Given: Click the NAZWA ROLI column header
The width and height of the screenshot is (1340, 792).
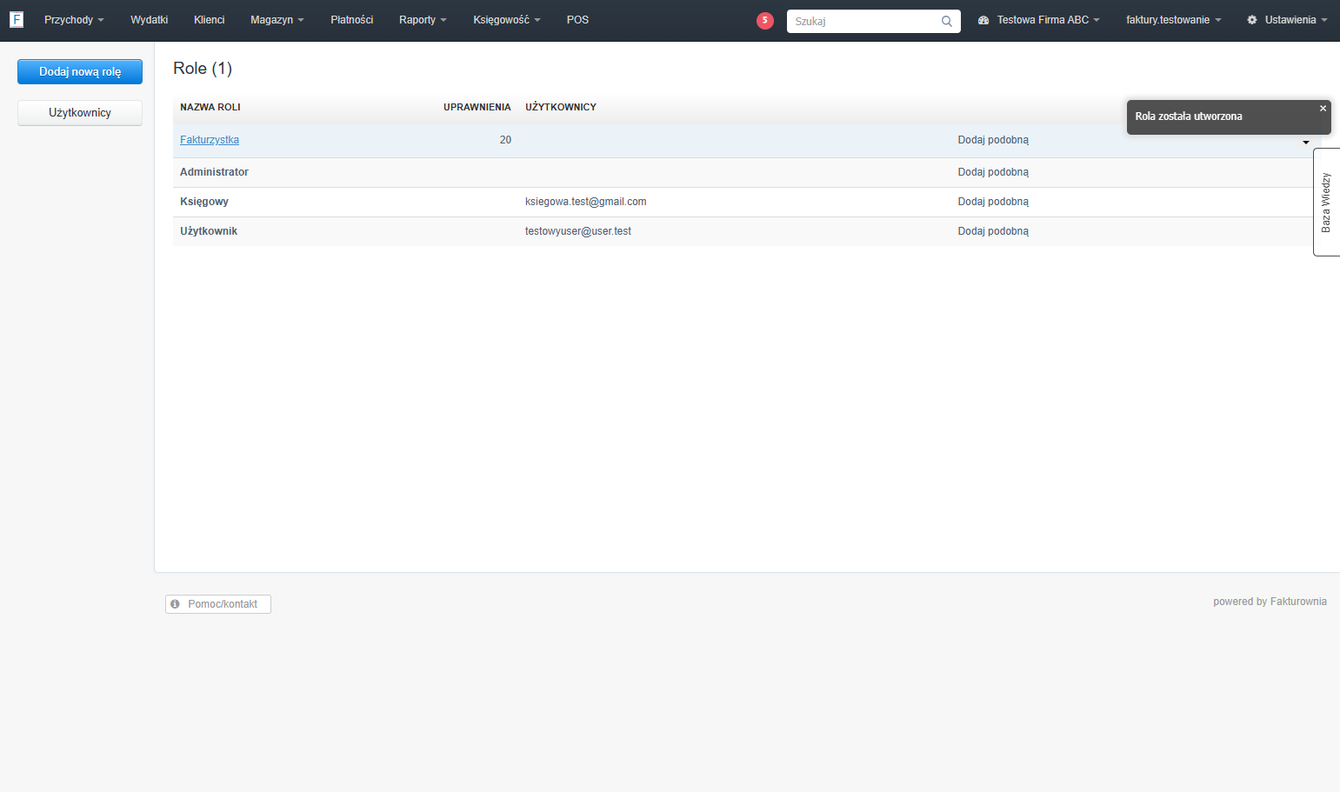Looking at the screenshot, I should point(210,107).
